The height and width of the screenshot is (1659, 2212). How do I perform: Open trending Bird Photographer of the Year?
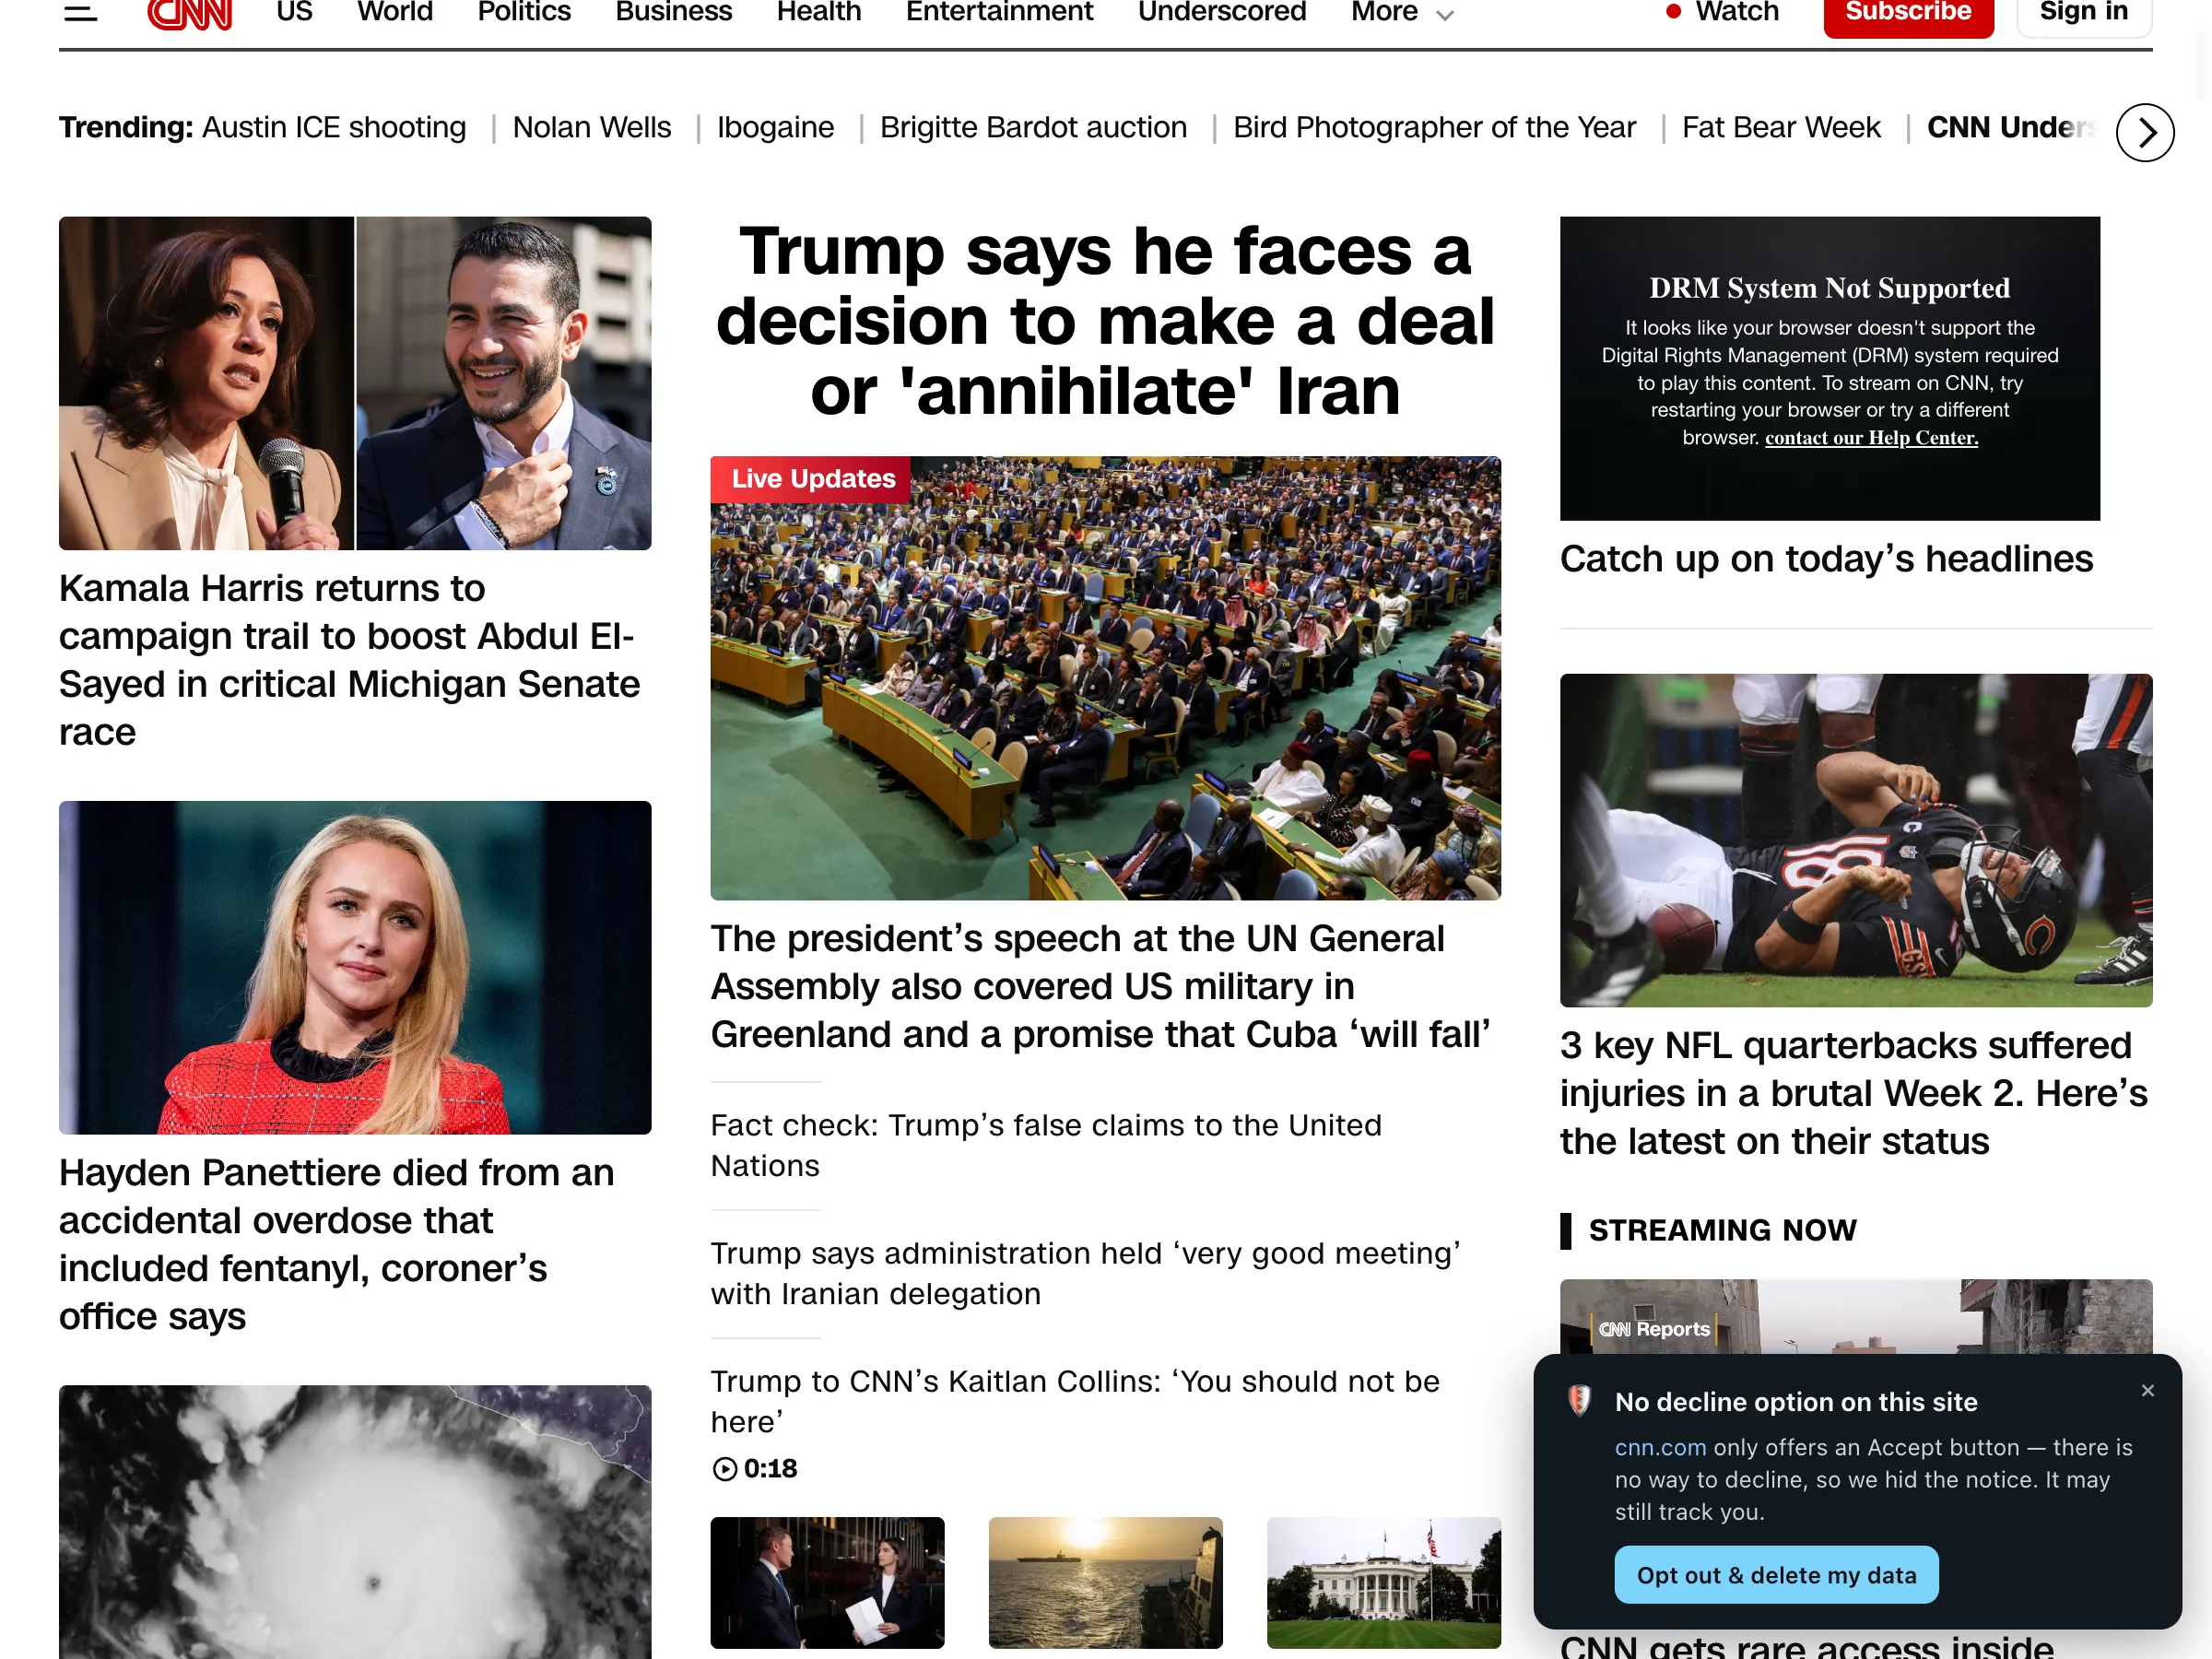(1435, 128)
